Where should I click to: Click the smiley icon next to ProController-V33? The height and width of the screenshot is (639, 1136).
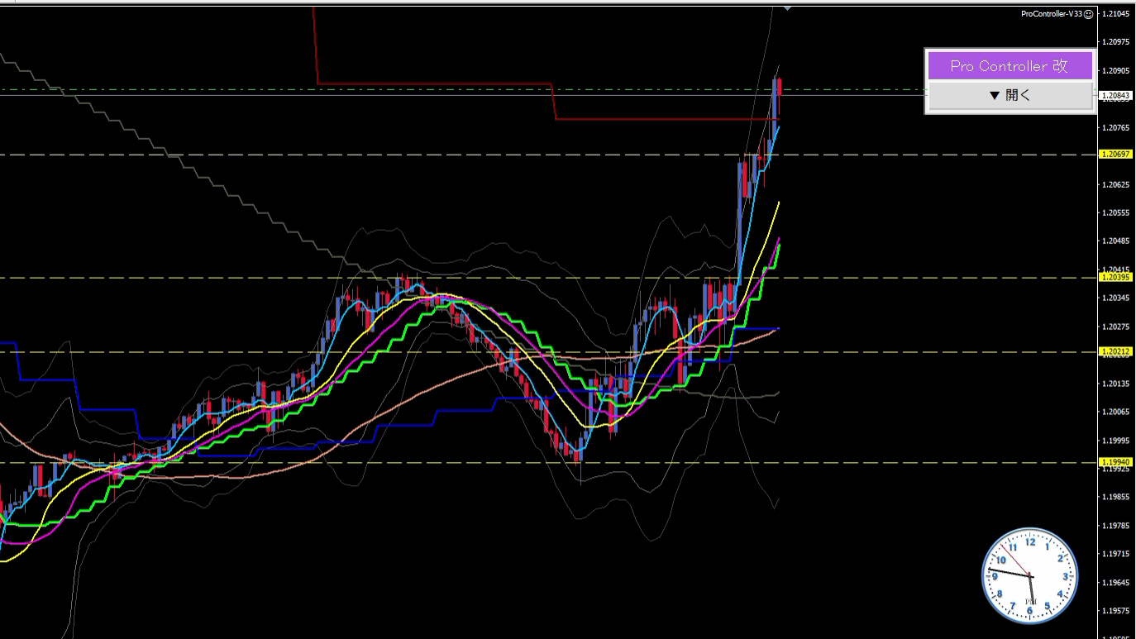click(1089, 14)
